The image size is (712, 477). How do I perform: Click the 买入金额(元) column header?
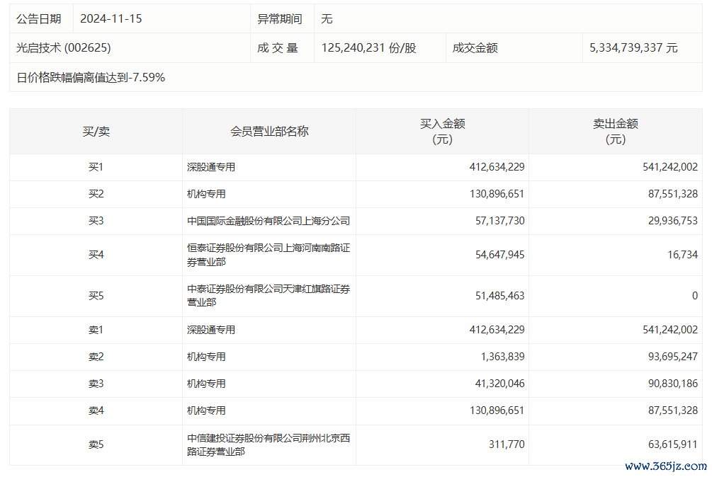[442, 132]
